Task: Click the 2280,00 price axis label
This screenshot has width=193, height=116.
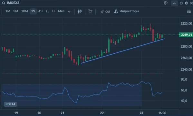Action: click(186, 46)
